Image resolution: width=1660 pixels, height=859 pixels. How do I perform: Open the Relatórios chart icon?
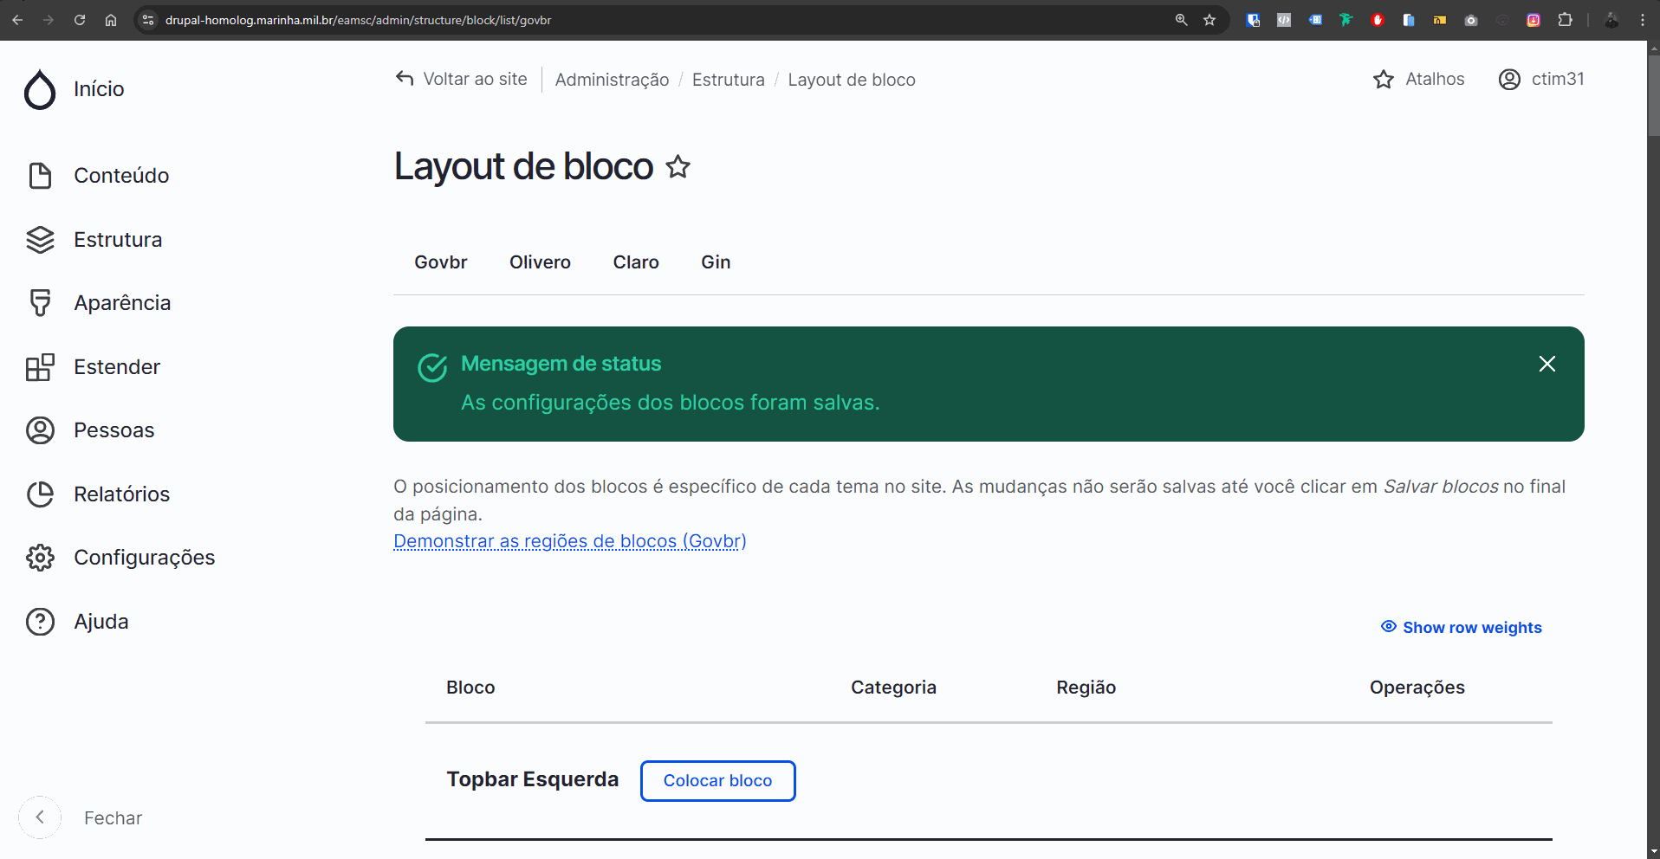point(40,494)
